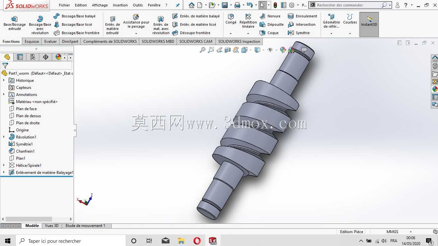Click the filter funnel icon
438x246 pixels.
pyautogui.click(x=5, y=65)
